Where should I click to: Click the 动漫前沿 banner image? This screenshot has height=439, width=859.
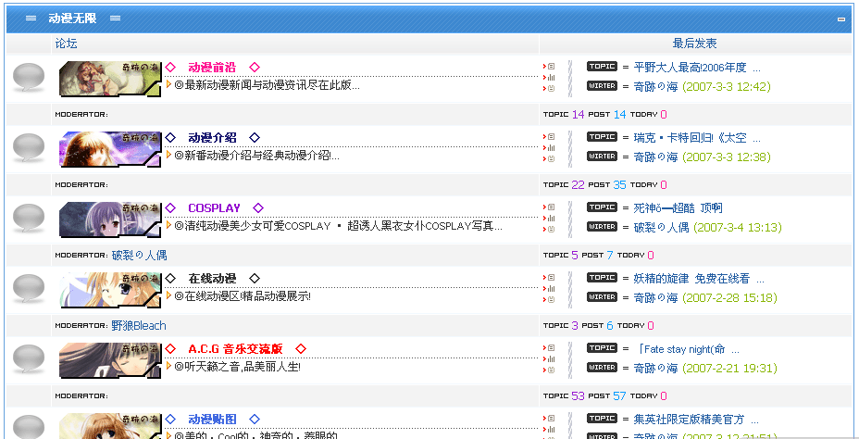[x=110, y=79]
